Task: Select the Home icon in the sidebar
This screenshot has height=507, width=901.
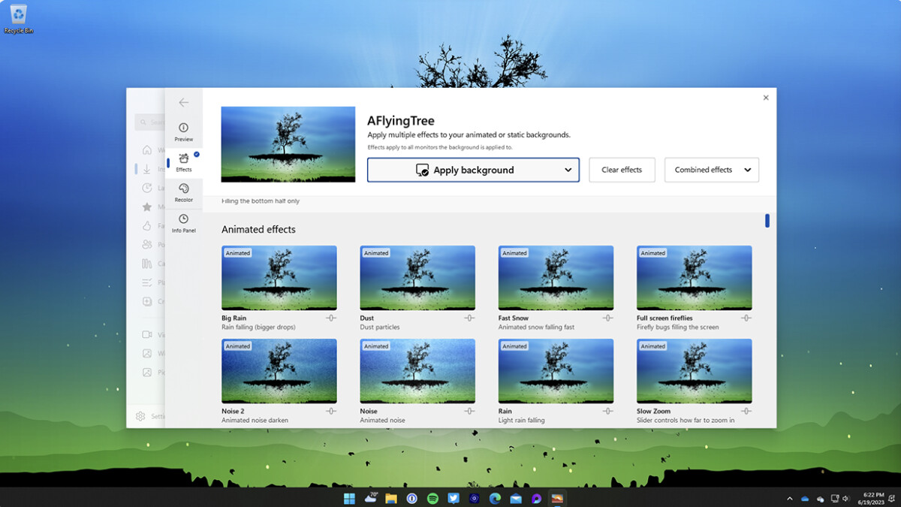Action: [148, 150]
